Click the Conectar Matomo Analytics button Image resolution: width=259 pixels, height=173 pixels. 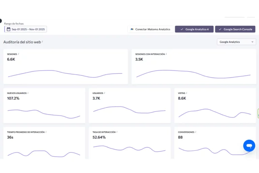pyautogui.click(x=150, y=29)
